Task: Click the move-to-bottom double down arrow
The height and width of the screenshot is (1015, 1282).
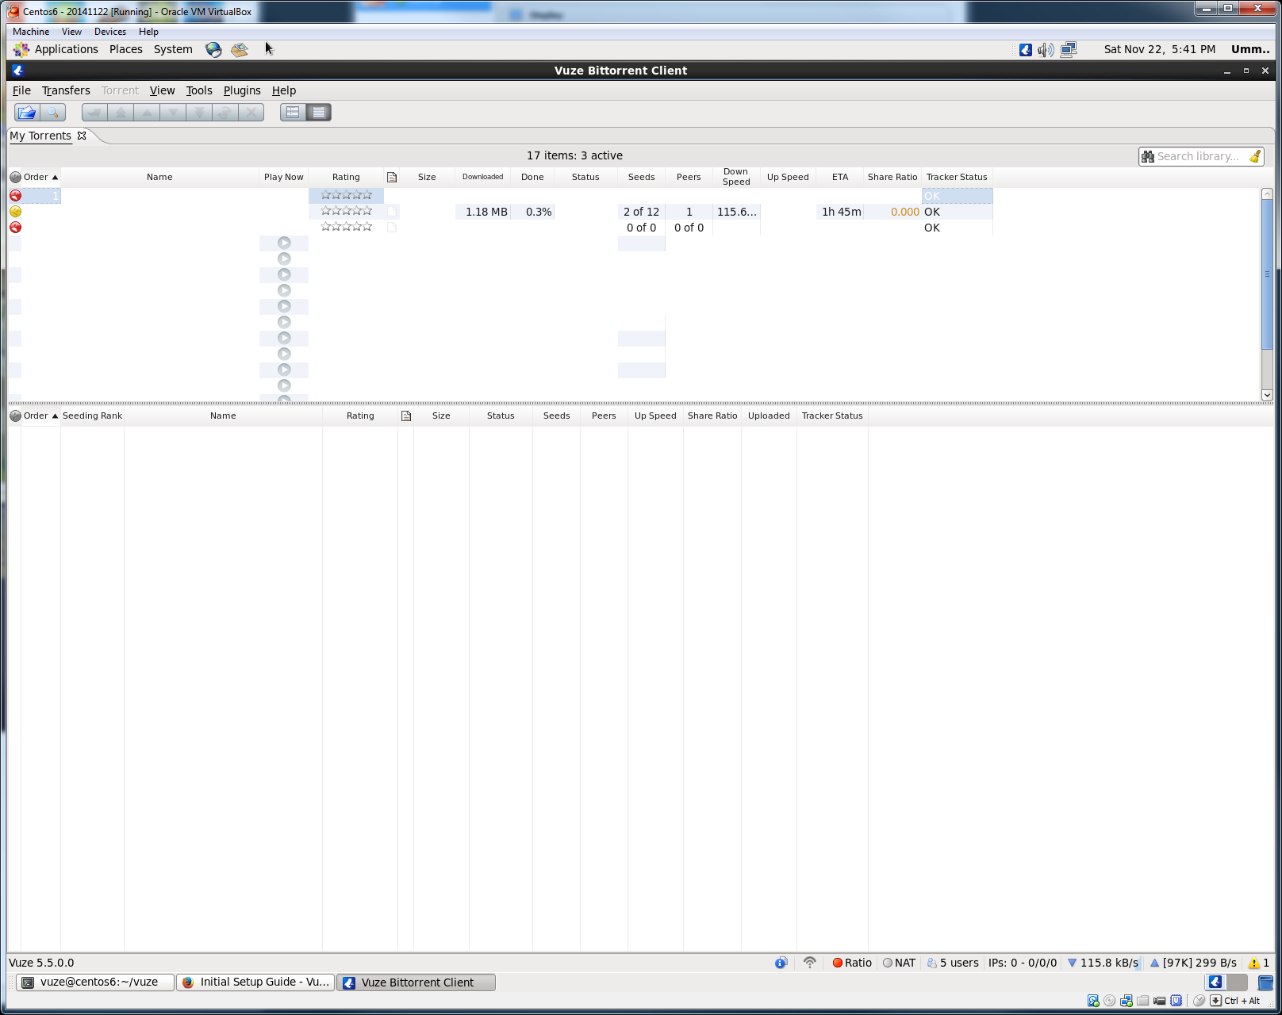Action: [199, 113]
